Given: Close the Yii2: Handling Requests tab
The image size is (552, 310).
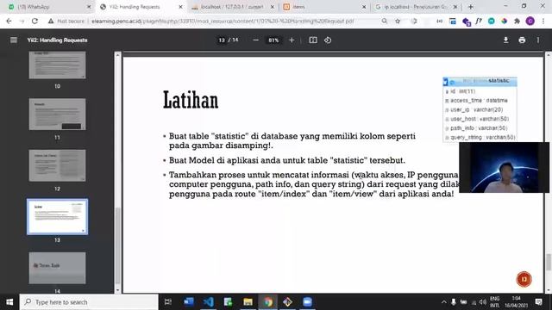Looking at the screenshot, I should (180, 7).
